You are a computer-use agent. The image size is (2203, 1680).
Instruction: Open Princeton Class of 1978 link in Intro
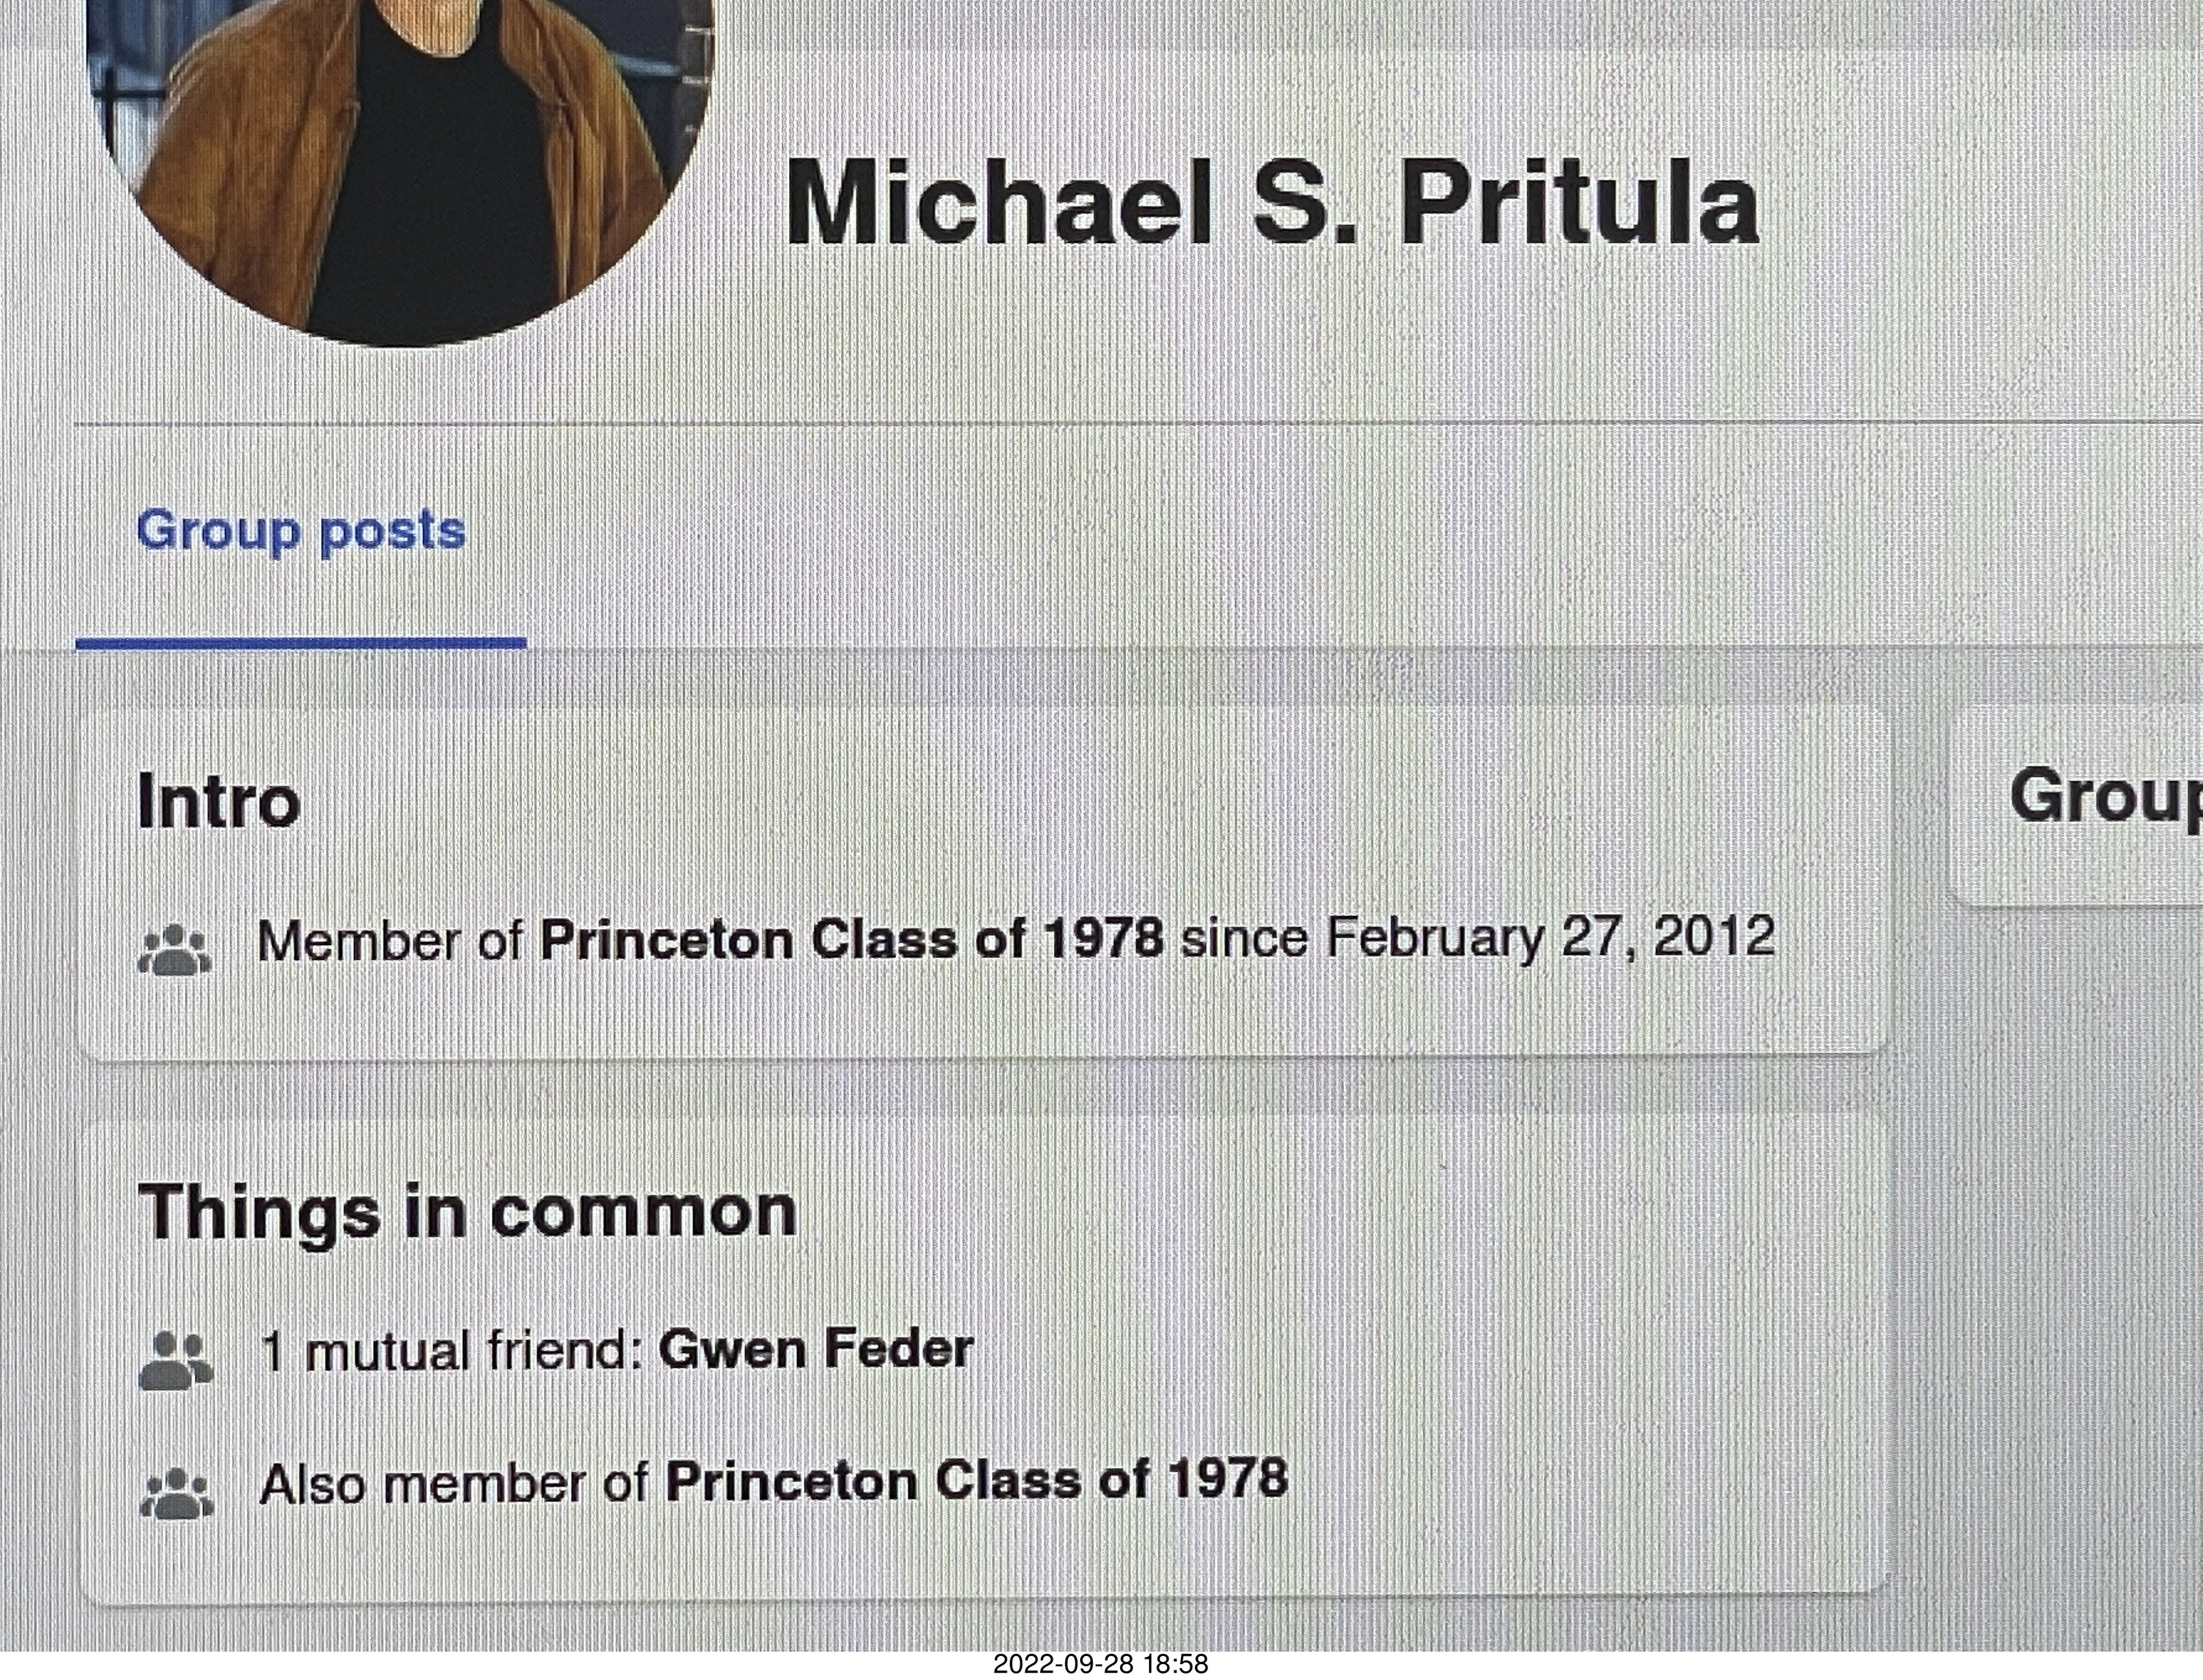click(851, 940)
